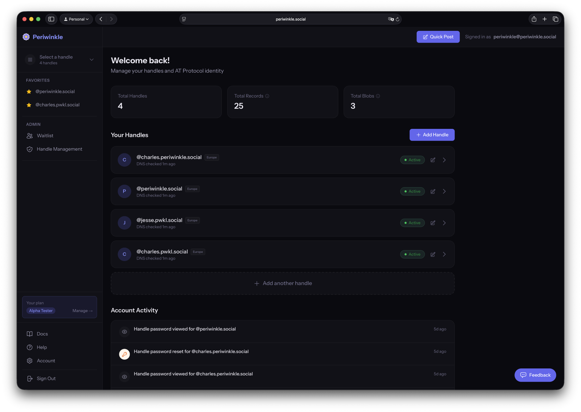Click the Add Handle button
This screenshot has width=581, height=412.
click(x=432, y=135)
